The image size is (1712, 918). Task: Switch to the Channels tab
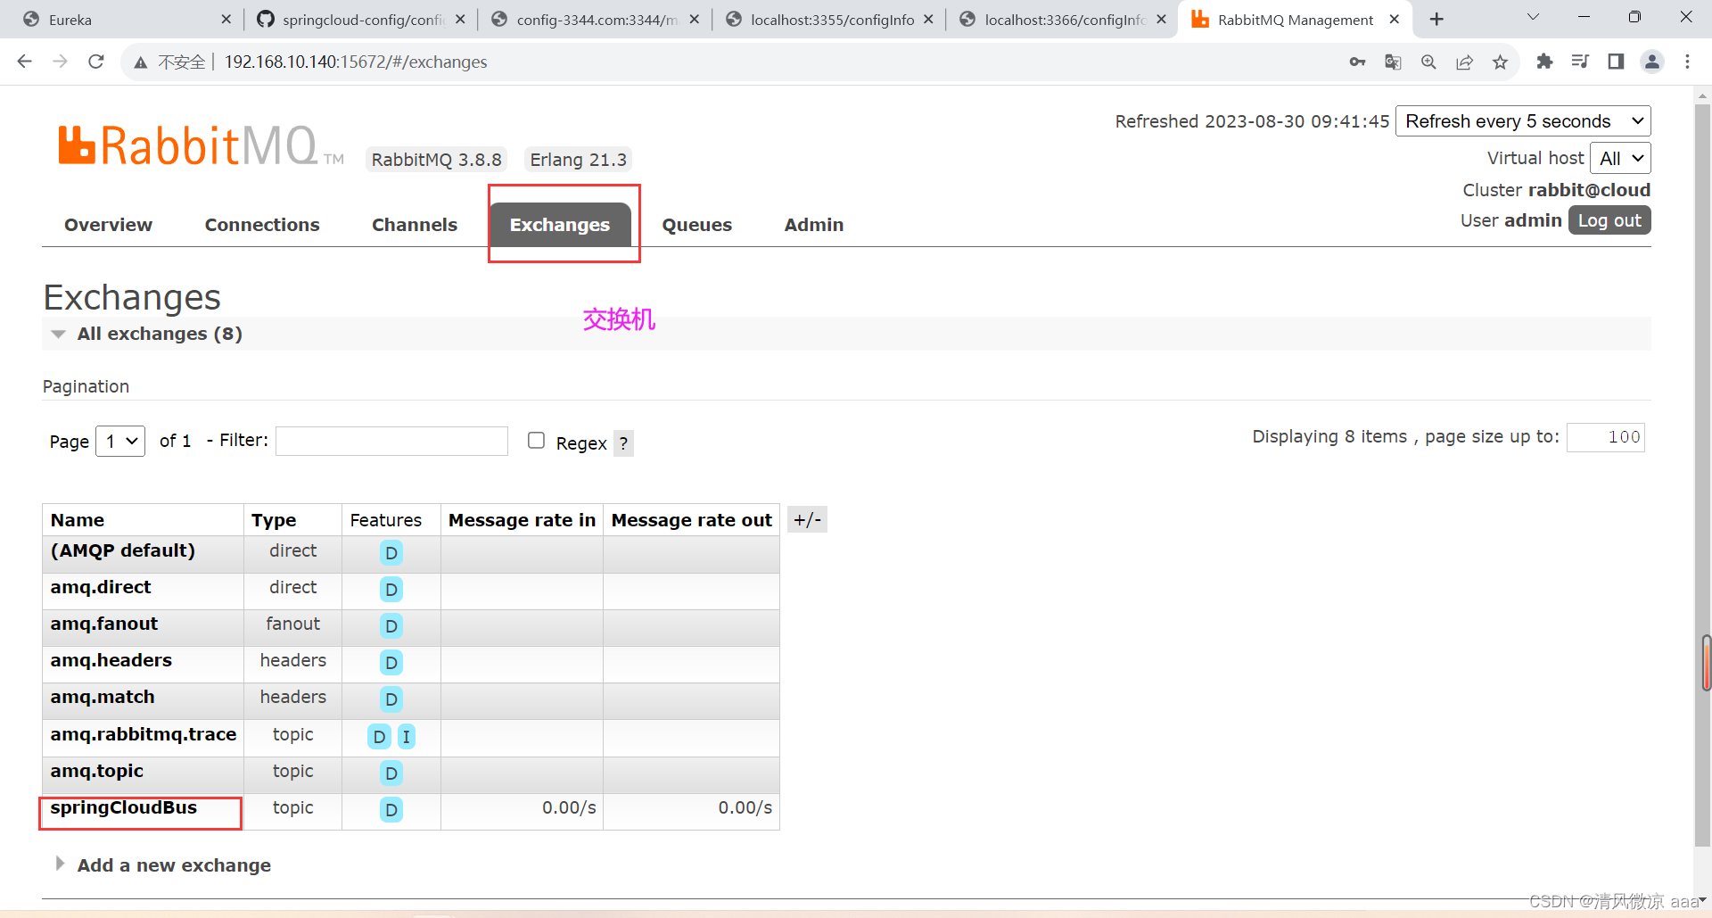[x=415, y=225]
